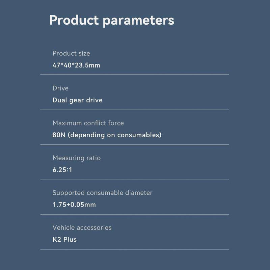Image resolution: width=270 pixels, height=270 pixels.
Task: Click the 6.25:1 ratio value
Action: 62,170
